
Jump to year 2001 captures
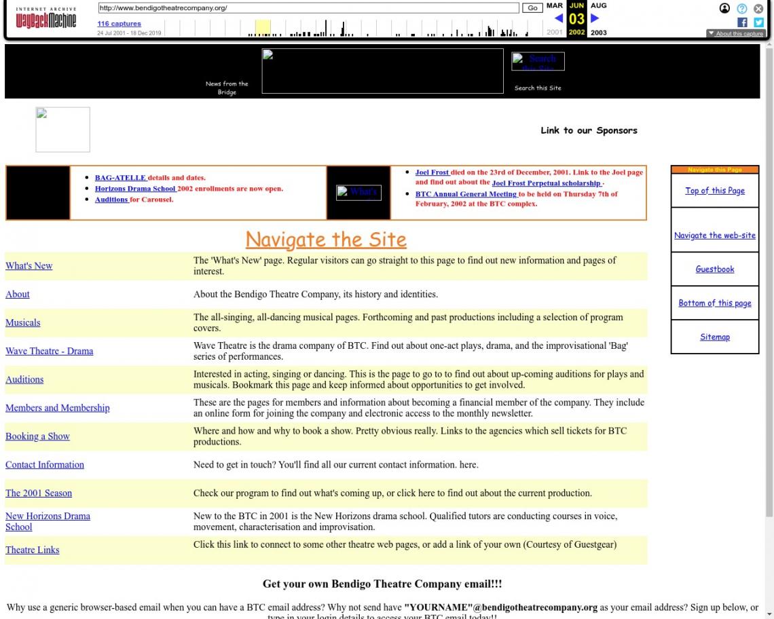[x=554, y=32]
